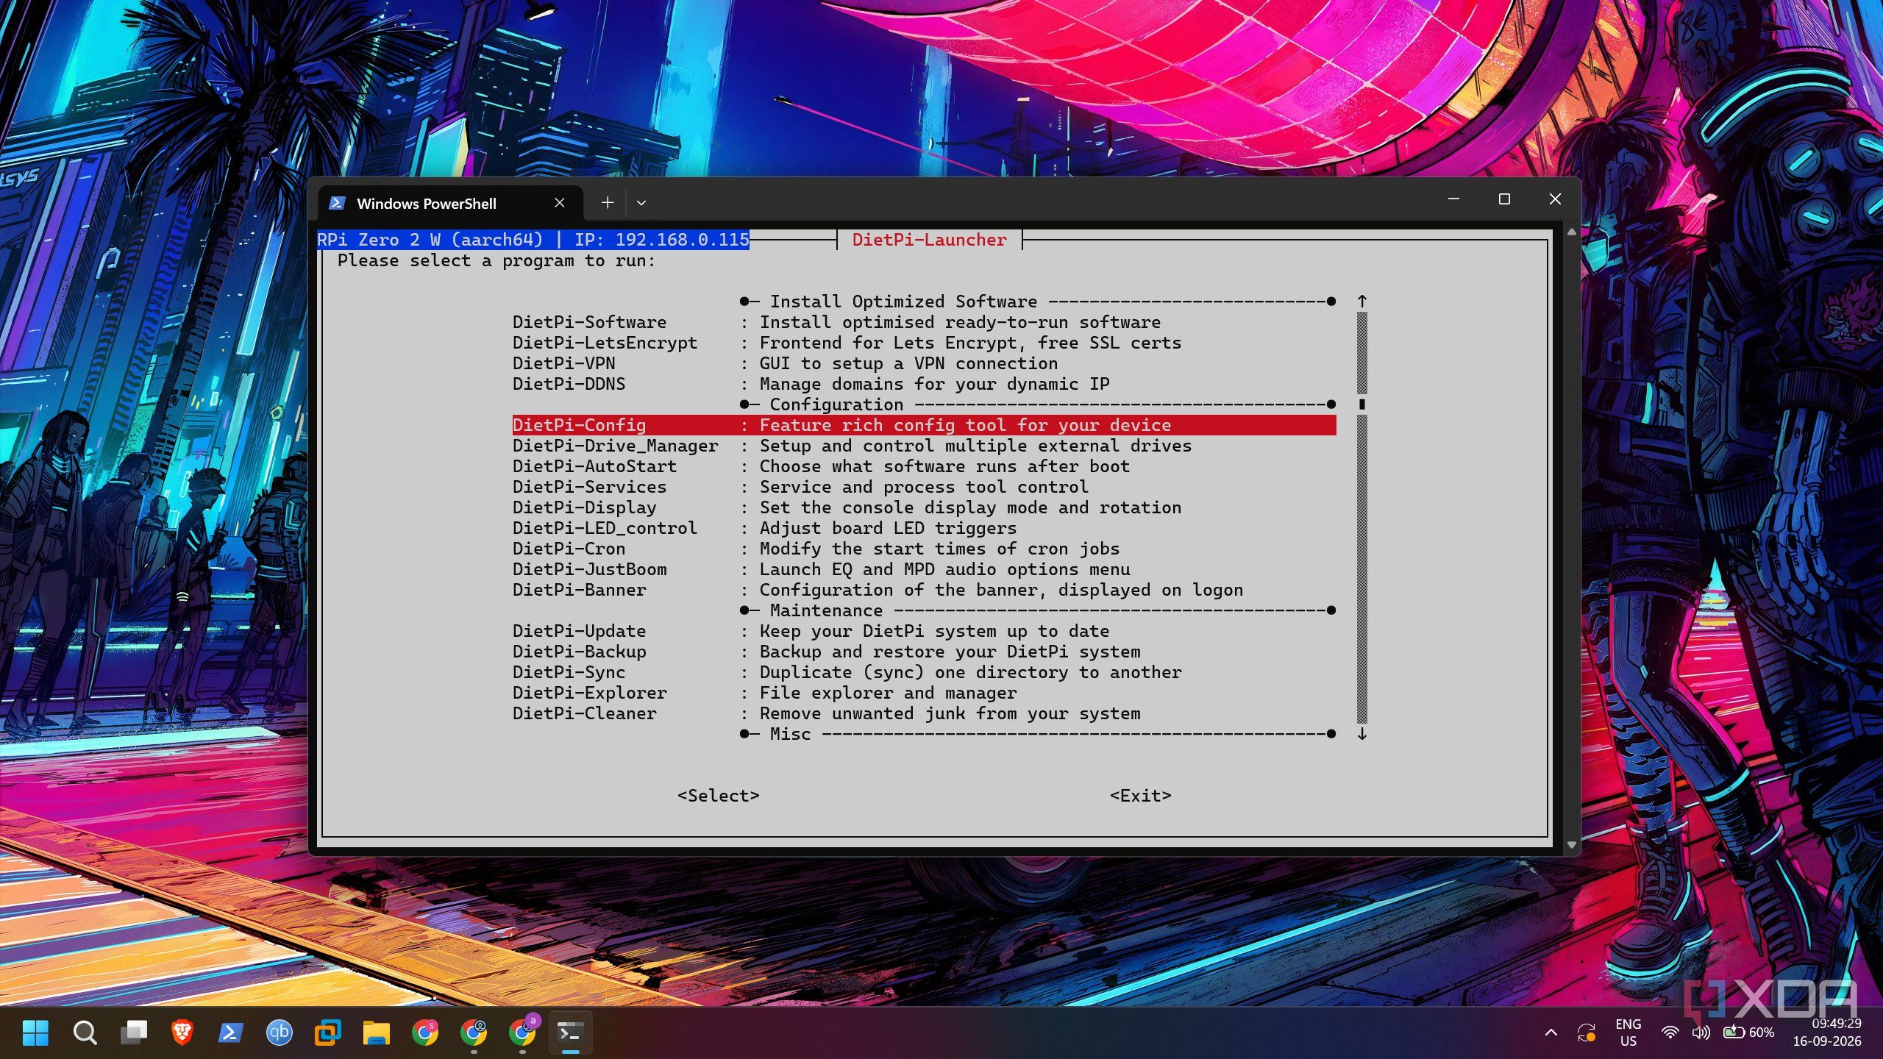Click the menu list's down arrow

[1362, 733]
